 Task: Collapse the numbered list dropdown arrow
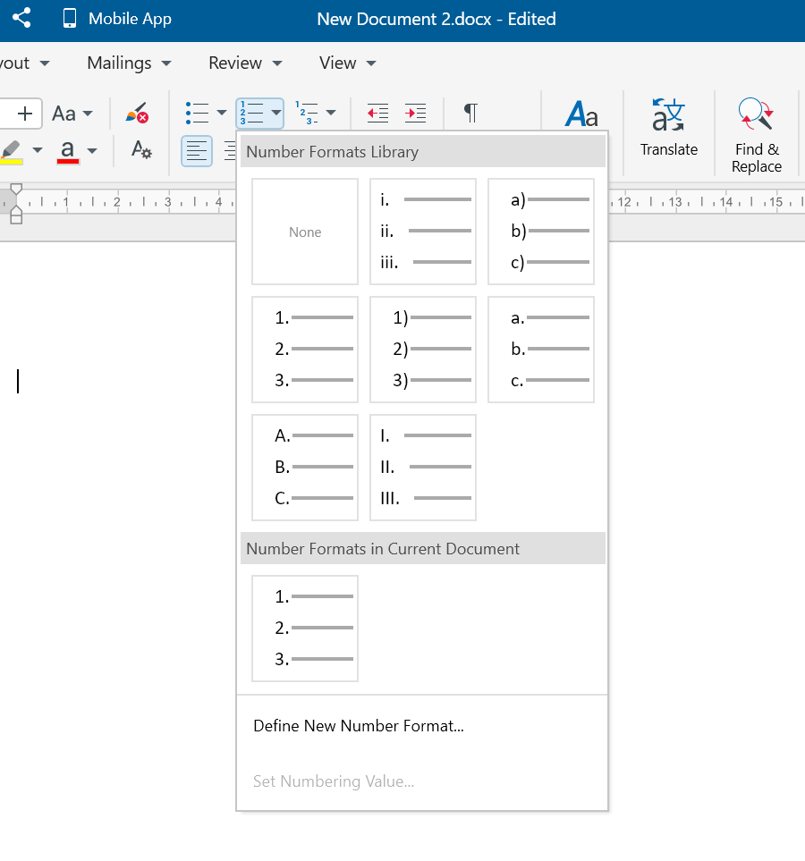tap(276, 114)
